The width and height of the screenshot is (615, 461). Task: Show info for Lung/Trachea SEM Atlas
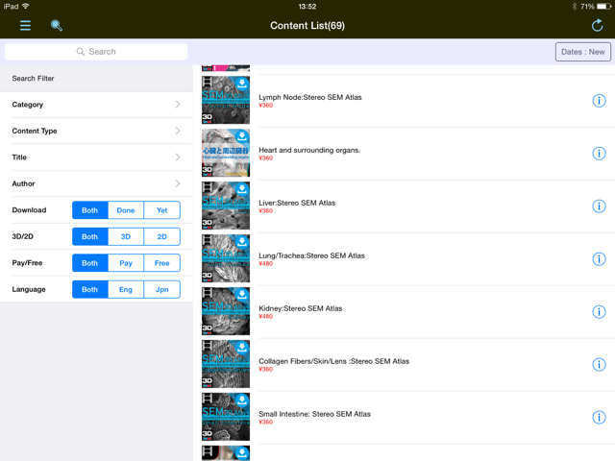click(x=599, y=259)
